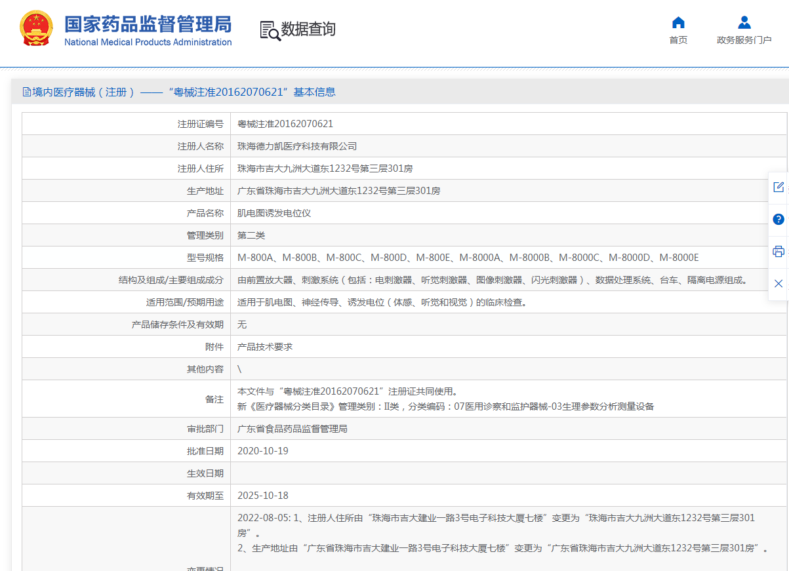Click National Medical Products Administration text

click(x=148, y=42)
